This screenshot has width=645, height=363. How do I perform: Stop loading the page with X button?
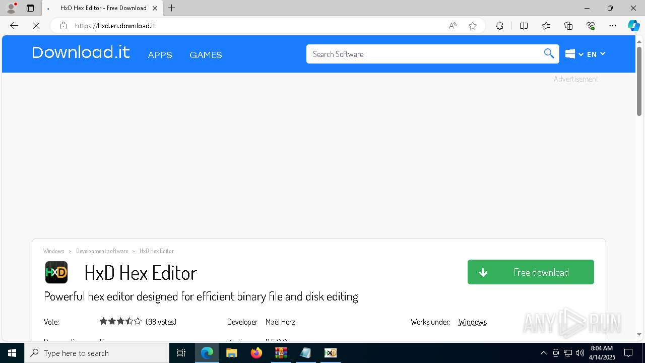point(36,26)
